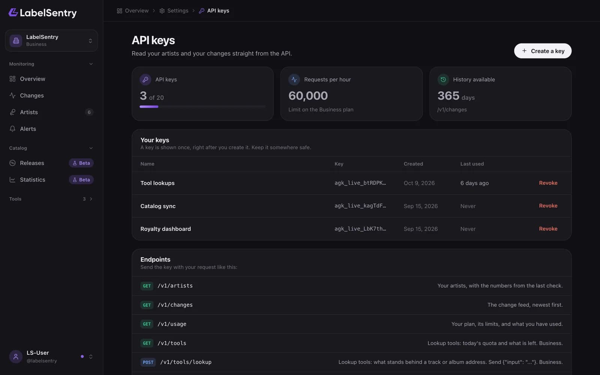Click the agk_live_btRDPK… key value
Screen dimensions: 600x375
(x=360, y=183)
